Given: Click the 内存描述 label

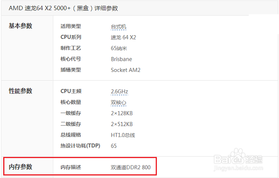Looking at the screenshot, I should pyautogui.click(x=71, y=167).
